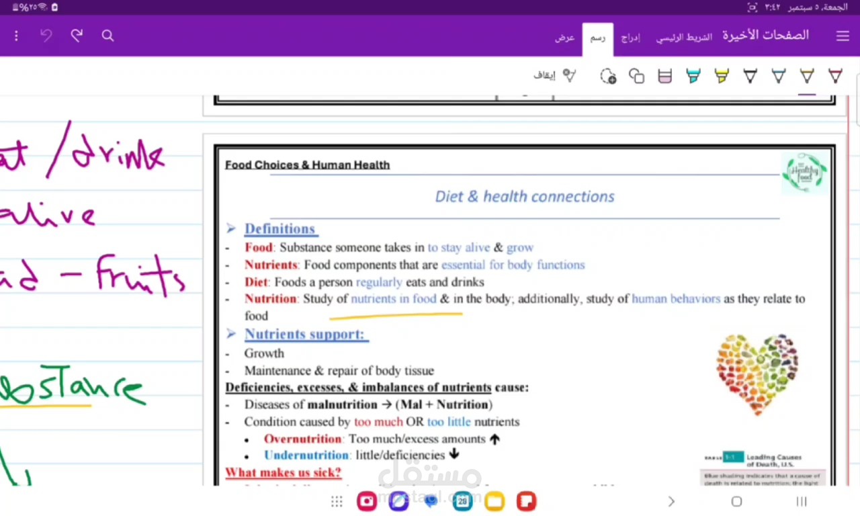Select the cyan highlighter
The width and height of the screenshot is (860, 516).
[x=693, y=76]
